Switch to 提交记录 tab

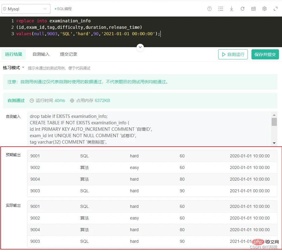pyautogui.click(x=68, y=54)
